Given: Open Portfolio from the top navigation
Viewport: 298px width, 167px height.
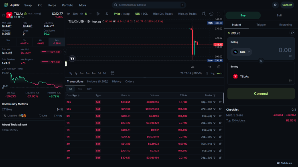Looking at the screenshot, I should (67, 5).
